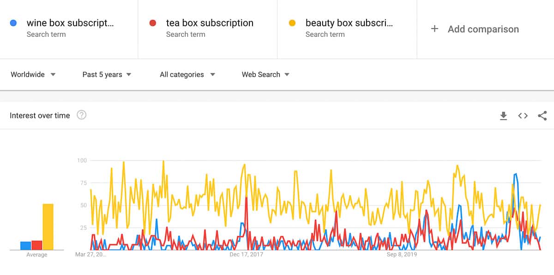The image size is (554, 275).
Task: Click the blue dot for wine box subscription
Action: (x=14, y=23)
